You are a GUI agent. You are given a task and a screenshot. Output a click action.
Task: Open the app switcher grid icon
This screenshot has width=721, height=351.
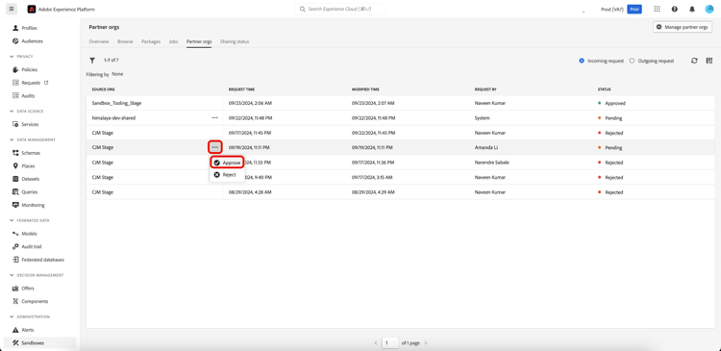pyautogui.click(x=657, y=9)
